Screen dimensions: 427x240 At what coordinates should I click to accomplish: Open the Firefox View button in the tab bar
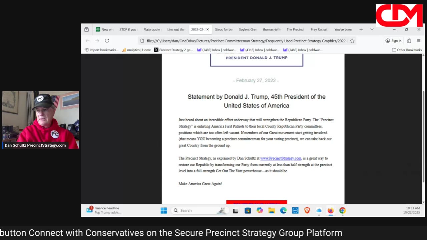[x=86, y=29]
